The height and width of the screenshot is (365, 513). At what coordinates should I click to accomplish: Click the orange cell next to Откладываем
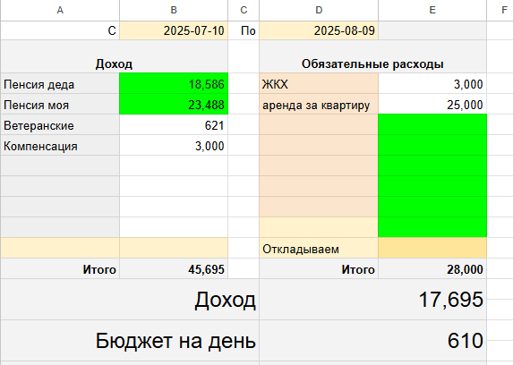432,249
